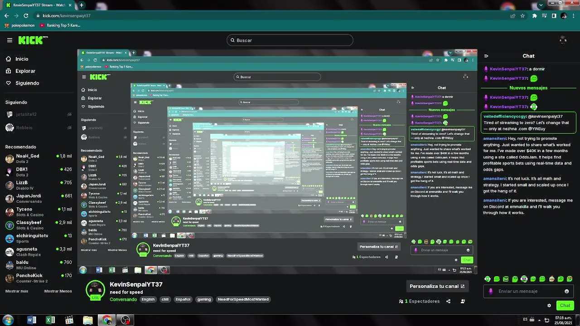The width and height of the screenshot is (580, 326).
Task: Click the gaming tag
Action: 204,299
